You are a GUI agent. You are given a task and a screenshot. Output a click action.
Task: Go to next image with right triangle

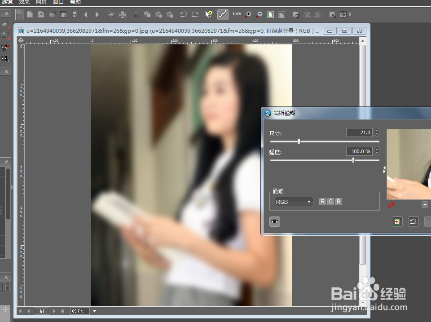97,14
